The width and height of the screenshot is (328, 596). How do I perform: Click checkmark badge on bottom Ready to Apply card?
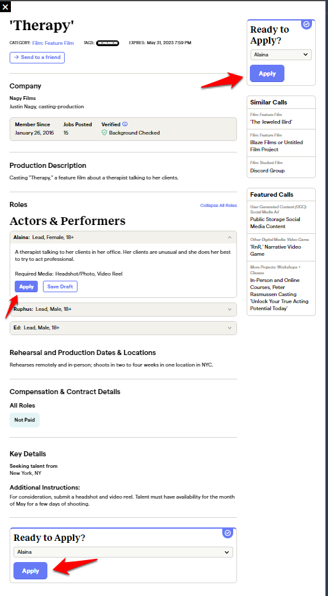click(227, 533)
